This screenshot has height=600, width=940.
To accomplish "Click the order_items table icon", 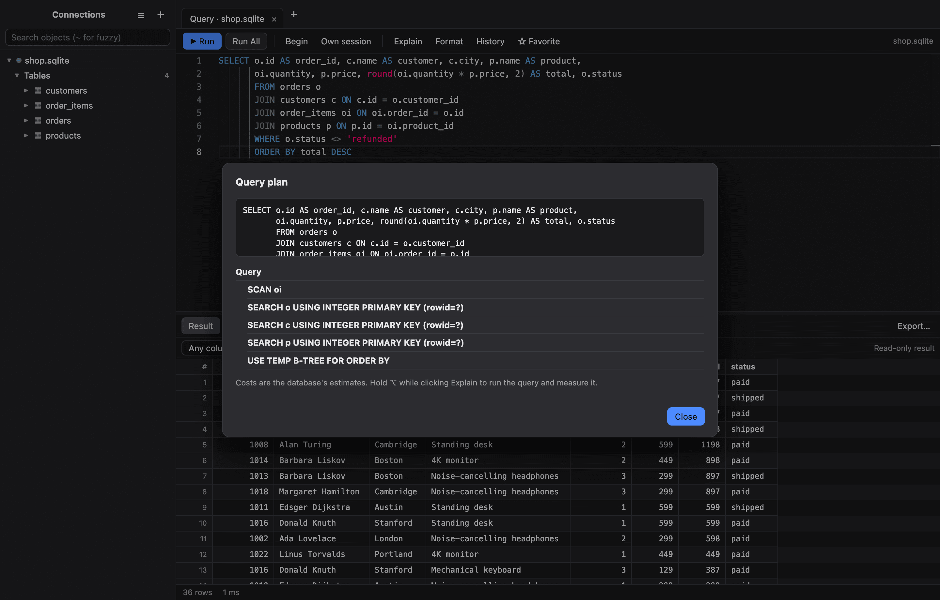I will 38,105.
